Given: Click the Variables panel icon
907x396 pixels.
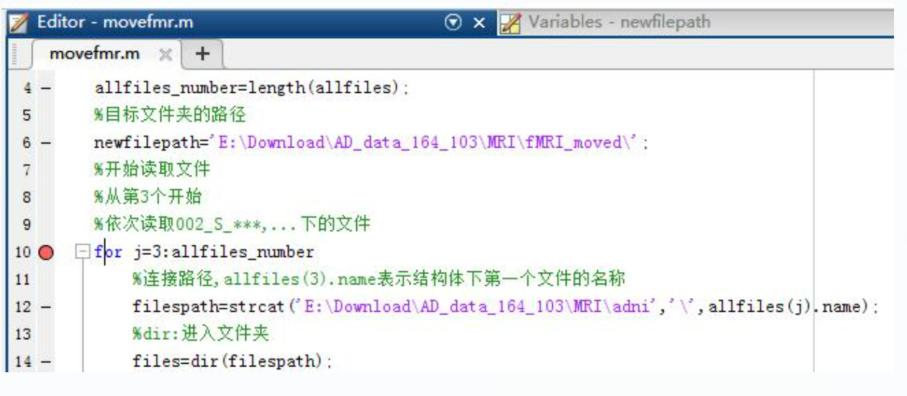Looking at the screenshot, I should click(510, 22).
